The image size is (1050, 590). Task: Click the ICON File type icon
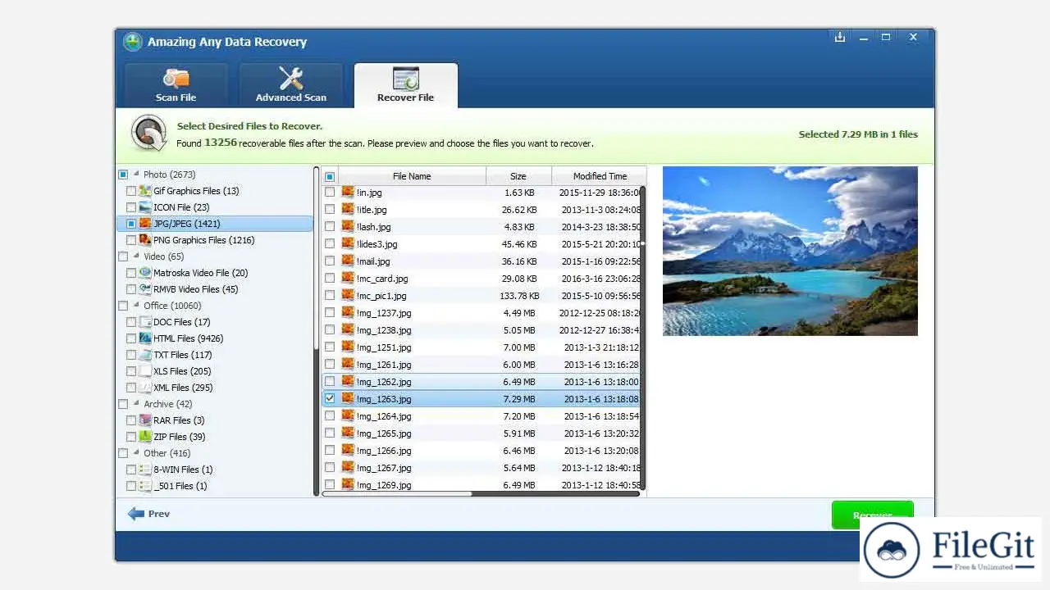(x=145, y=207)
